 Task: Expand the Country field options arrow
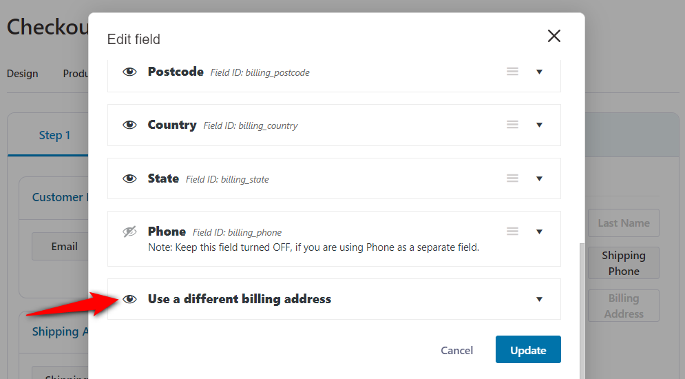pyautogui.click(x=539, y=125)
